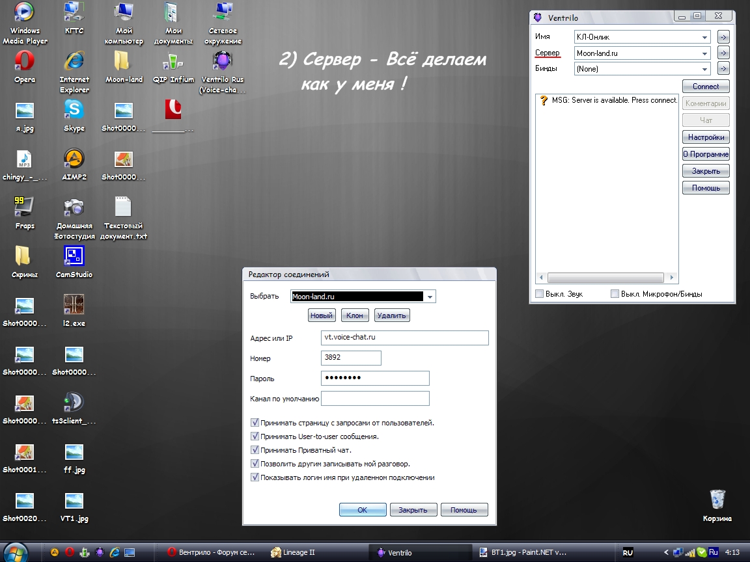Toggle Принимать Приватный чат checkbox

coord(255,449)
